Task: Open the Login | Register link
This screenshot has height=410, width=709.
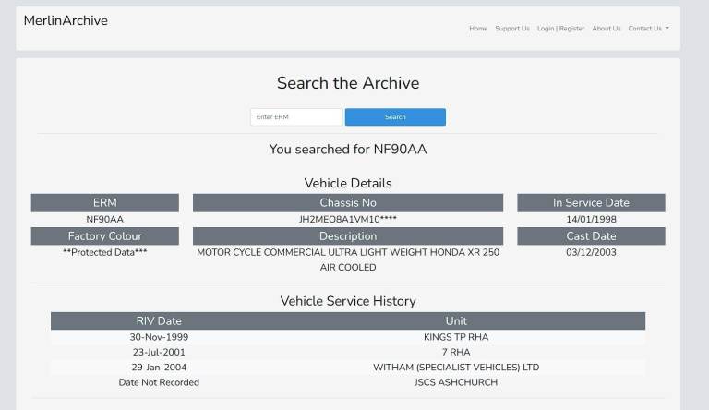Action: tap(560, 29)
